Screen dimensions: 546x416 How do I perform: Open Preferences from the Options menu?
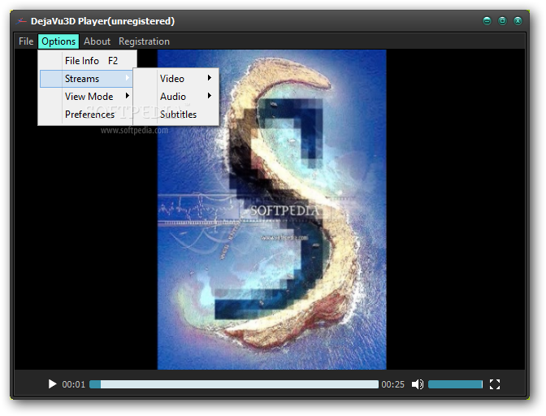(x=86, y=115)
